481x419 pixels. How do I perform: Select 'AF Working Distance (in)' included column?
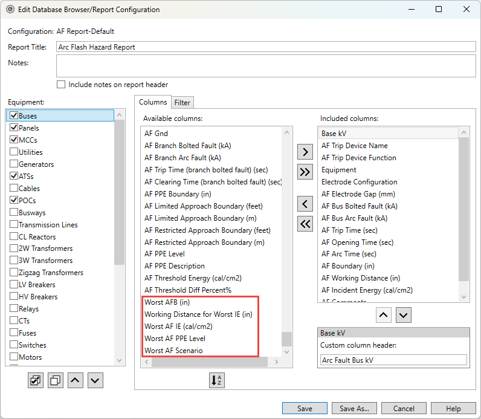[361, 278]
